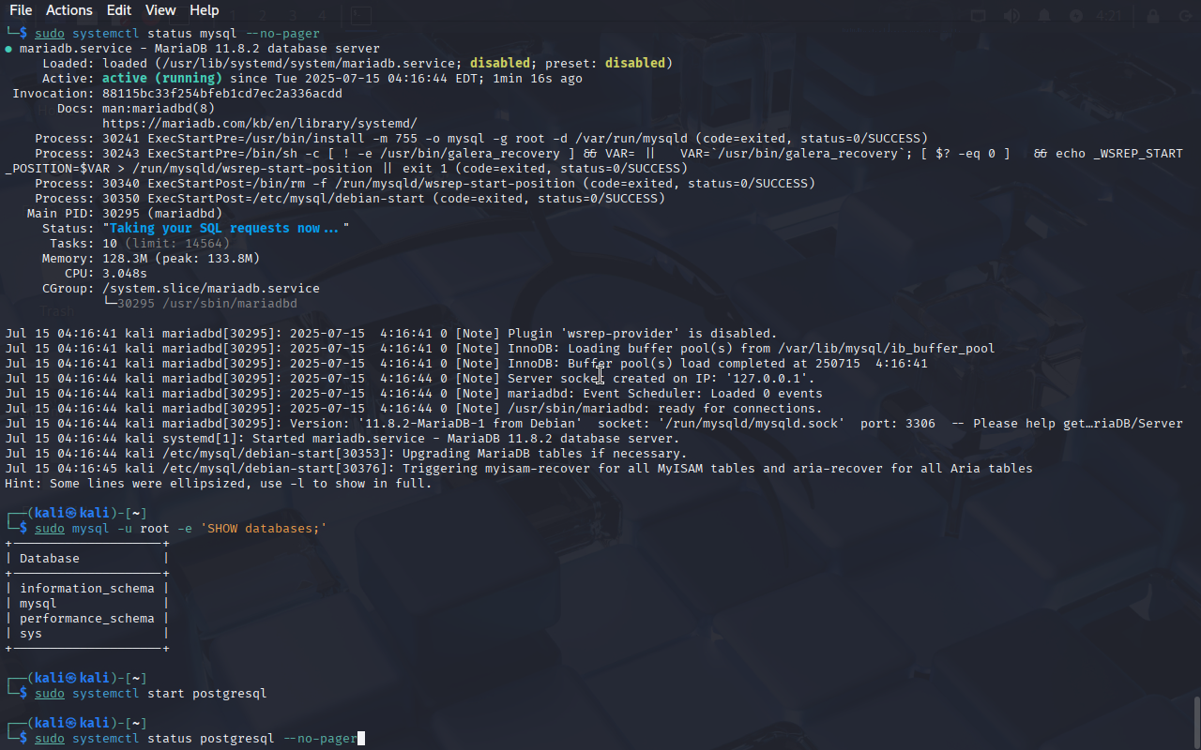The width and height of the screenshot is (1201, 750).
Task: Open the Help menu
Action: click(204, 10)
